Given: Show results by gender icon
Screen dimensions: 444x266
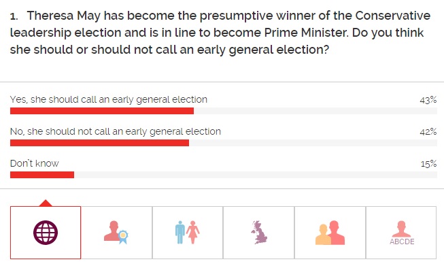Looking at the screenshot, I should 188,233.
